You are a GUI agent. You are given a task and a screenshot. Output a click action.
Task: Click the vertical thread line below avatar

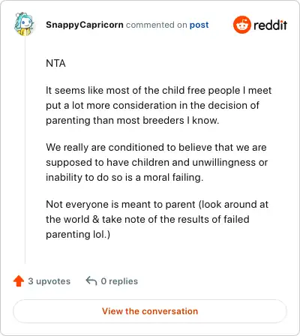tap(25, 150)
